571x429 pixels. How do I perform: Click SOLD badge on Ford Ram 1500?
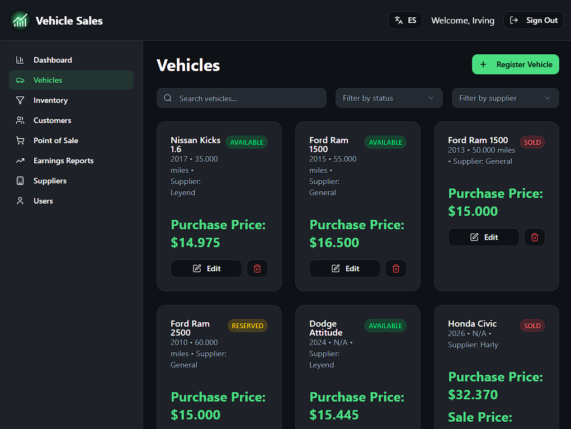tap(532, 143)
